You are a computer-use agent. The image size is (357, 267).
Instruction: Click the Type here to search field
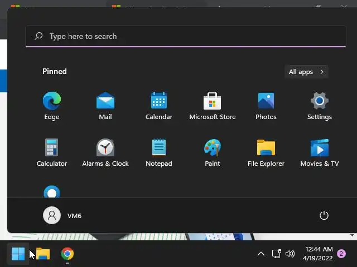pos(186,36)
